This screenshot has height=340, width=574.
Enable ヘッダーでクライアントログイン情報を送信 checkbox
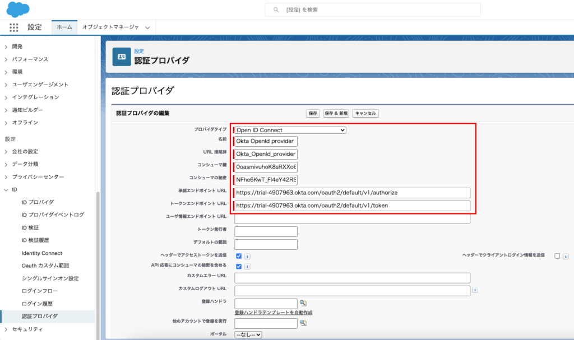(557, 256)
